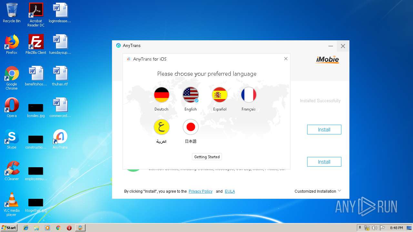
Task: Open the tuesdaysup Word document
Action: pyautogui.click(x=60, y=45)
